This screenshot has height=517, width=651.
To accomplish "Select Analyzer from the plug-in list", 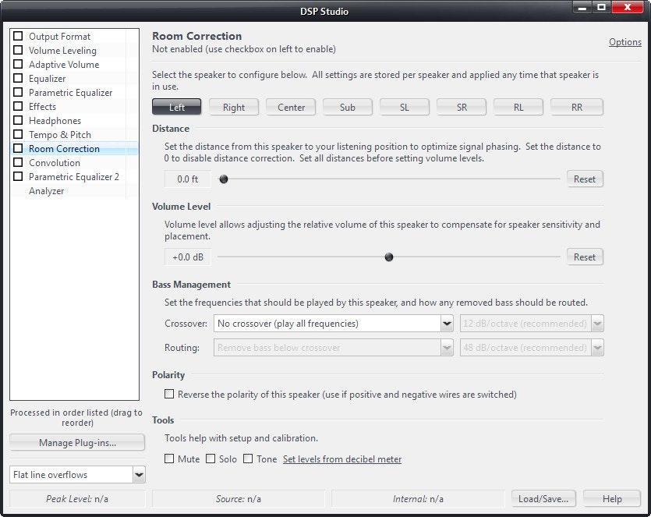I will (x=47, y=191).
